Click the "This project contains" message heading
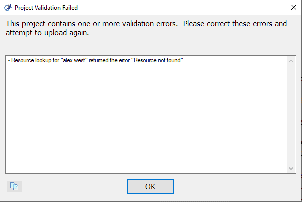This screenshot has width=302, height=202. pyautogui.click(x=41, y=24)
